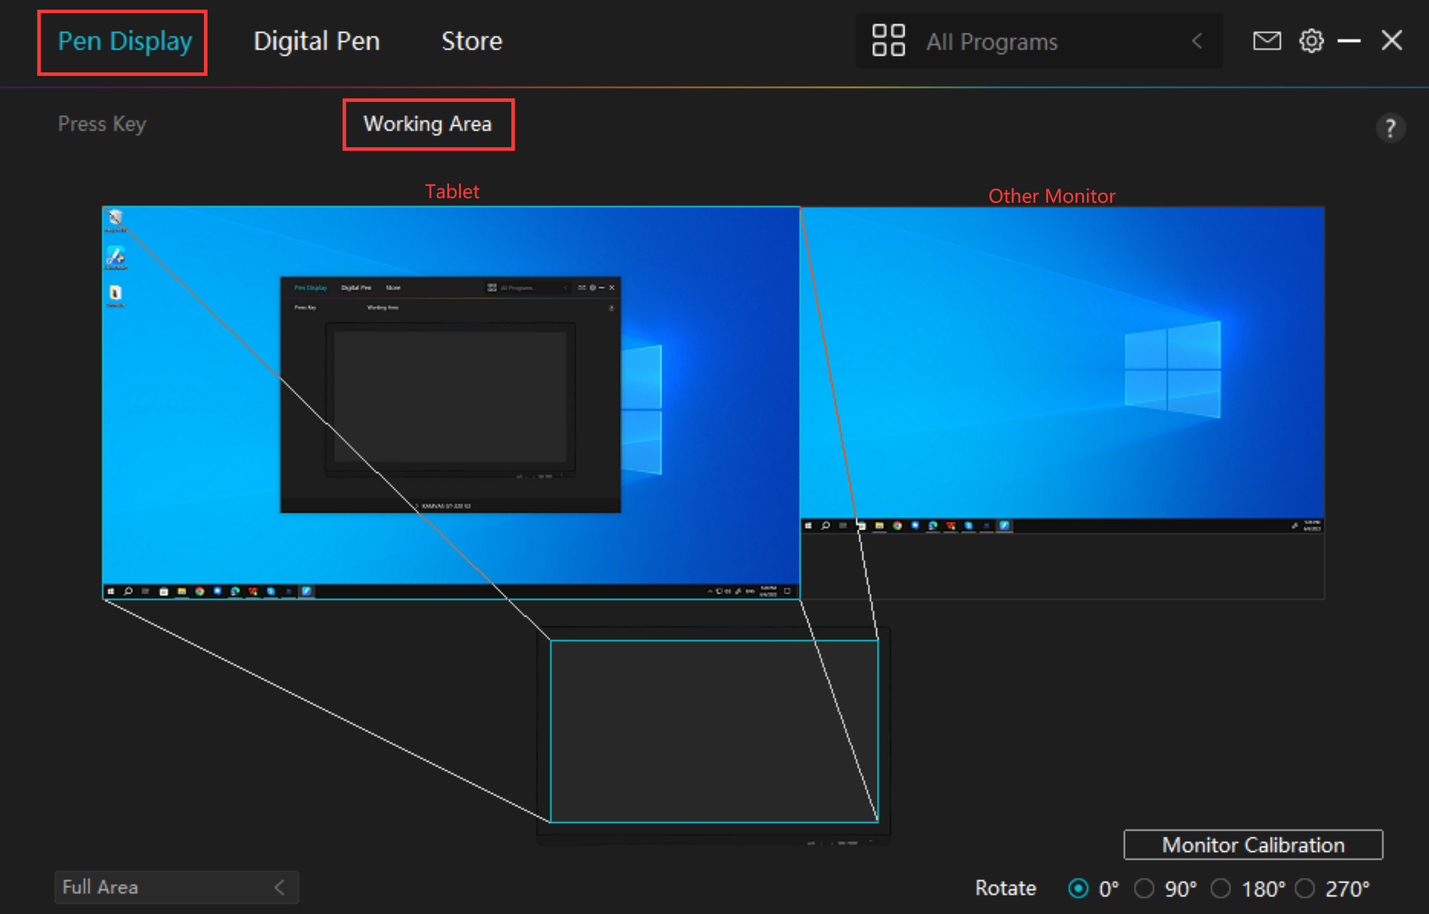The image size is (1429, 914).
Task: Open the Full Area dropdown
Action: (x=176, y=888)
